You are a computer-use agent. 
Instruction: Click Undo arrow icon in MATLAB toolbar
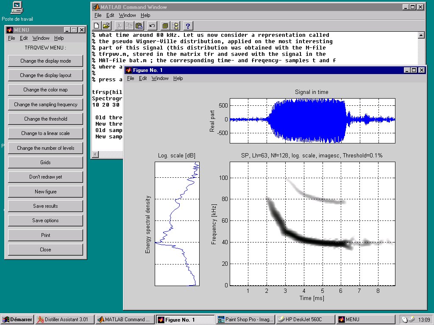[152, 26]
